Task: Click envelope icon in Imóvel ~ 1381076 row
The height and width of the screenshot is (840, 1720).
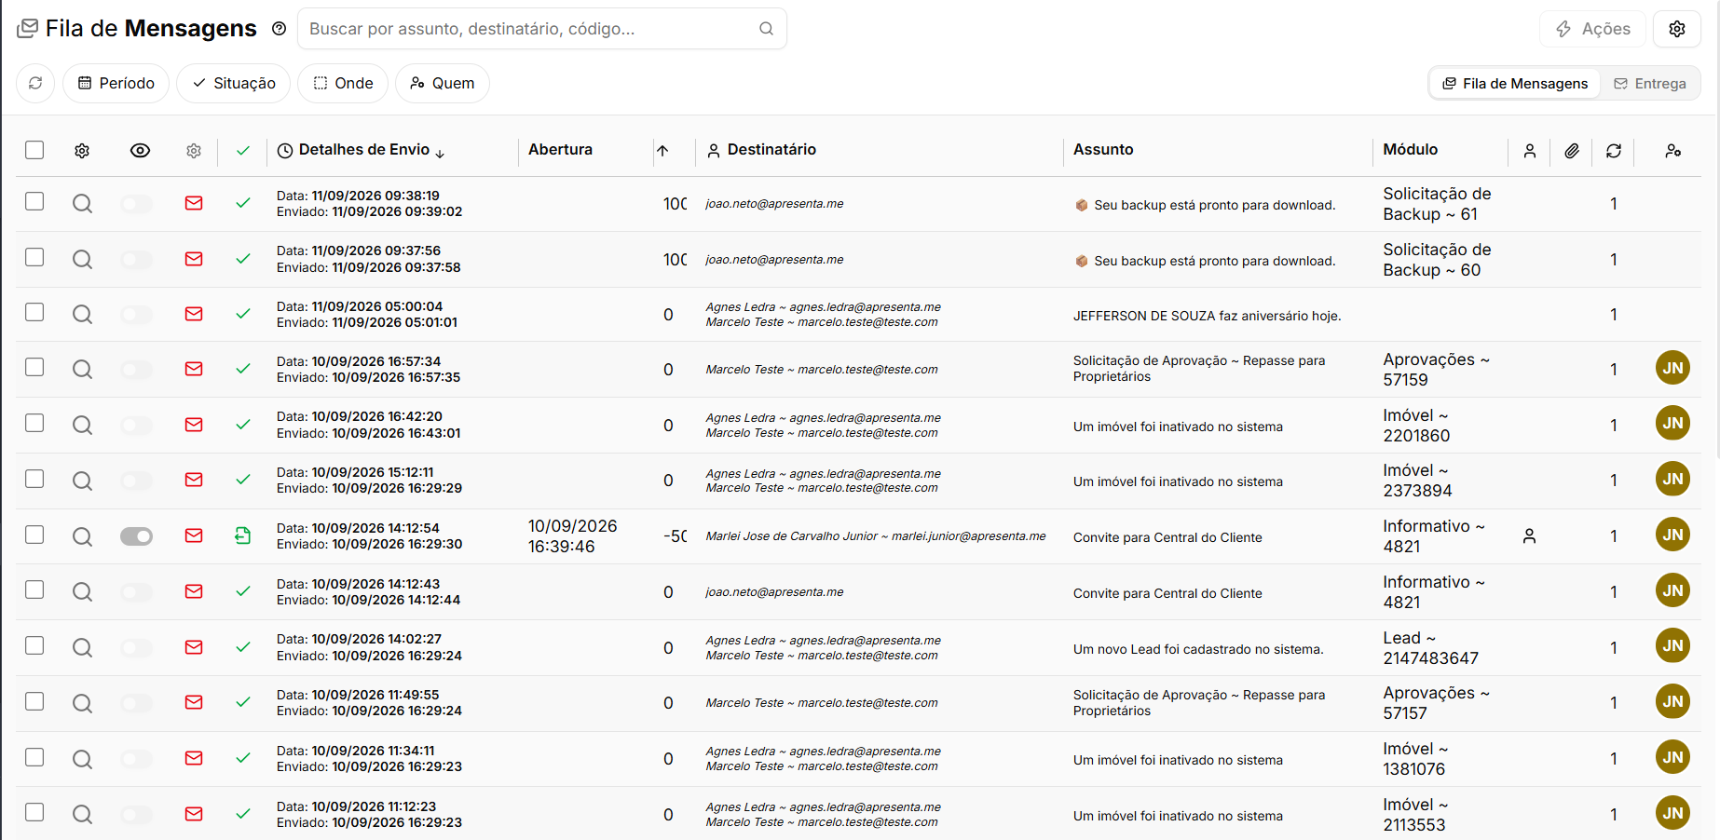Action: tap(194, 758)
